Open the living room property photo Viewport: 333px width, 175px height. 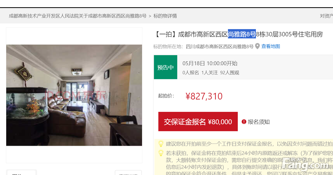pyautogui.click(x=74, y=95)
